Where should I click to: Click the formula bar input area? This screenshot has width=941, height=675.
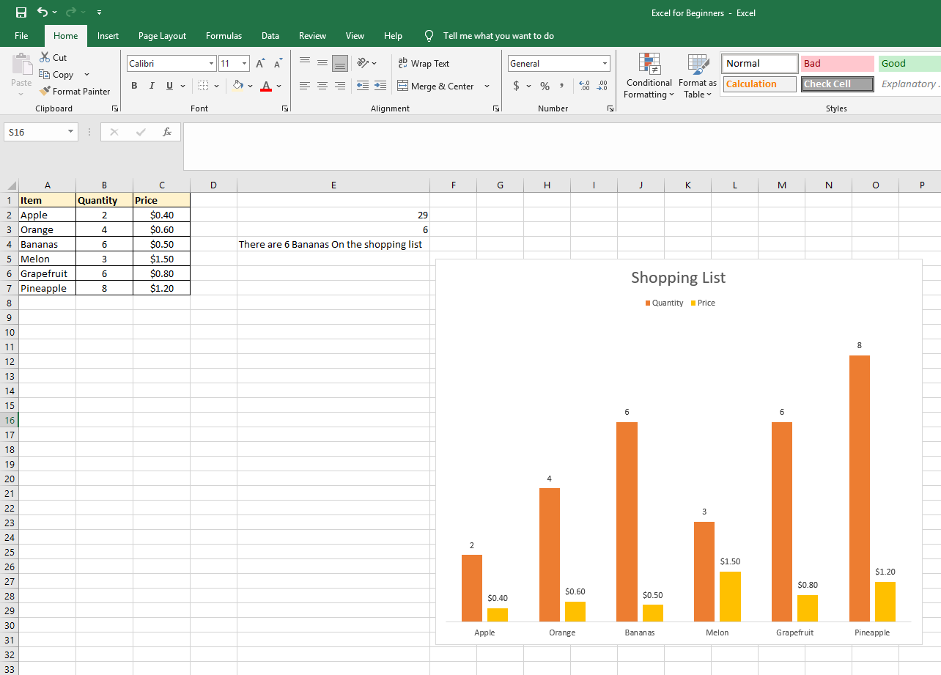[x=561, y=146]
